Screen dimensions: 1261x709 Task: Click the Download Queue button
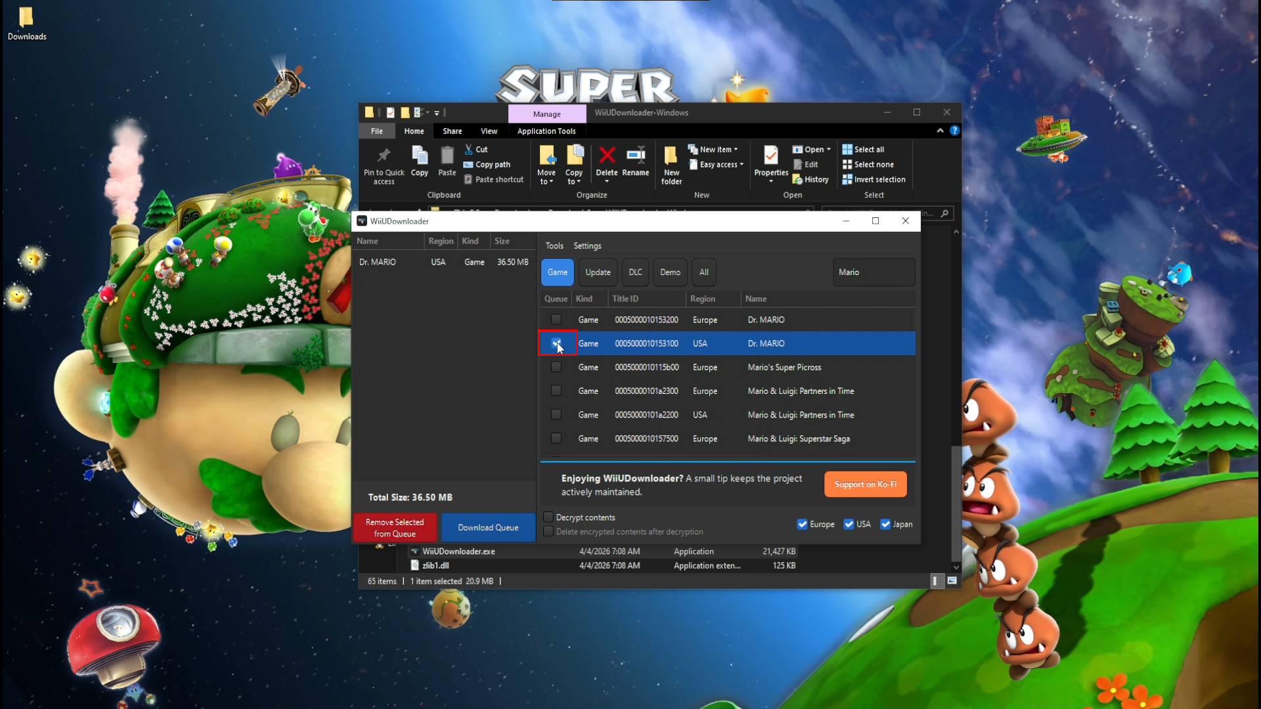(488, 527)
